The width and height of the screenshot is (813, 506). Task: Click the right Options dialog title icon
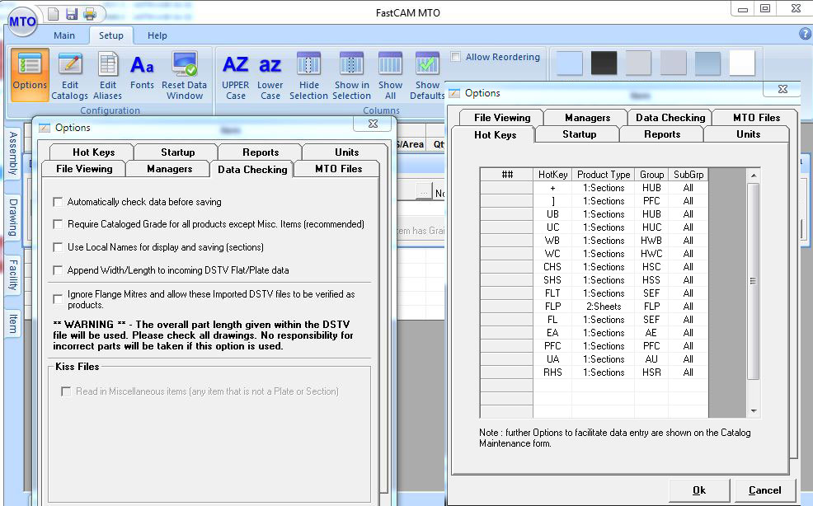tap(454, 93)
